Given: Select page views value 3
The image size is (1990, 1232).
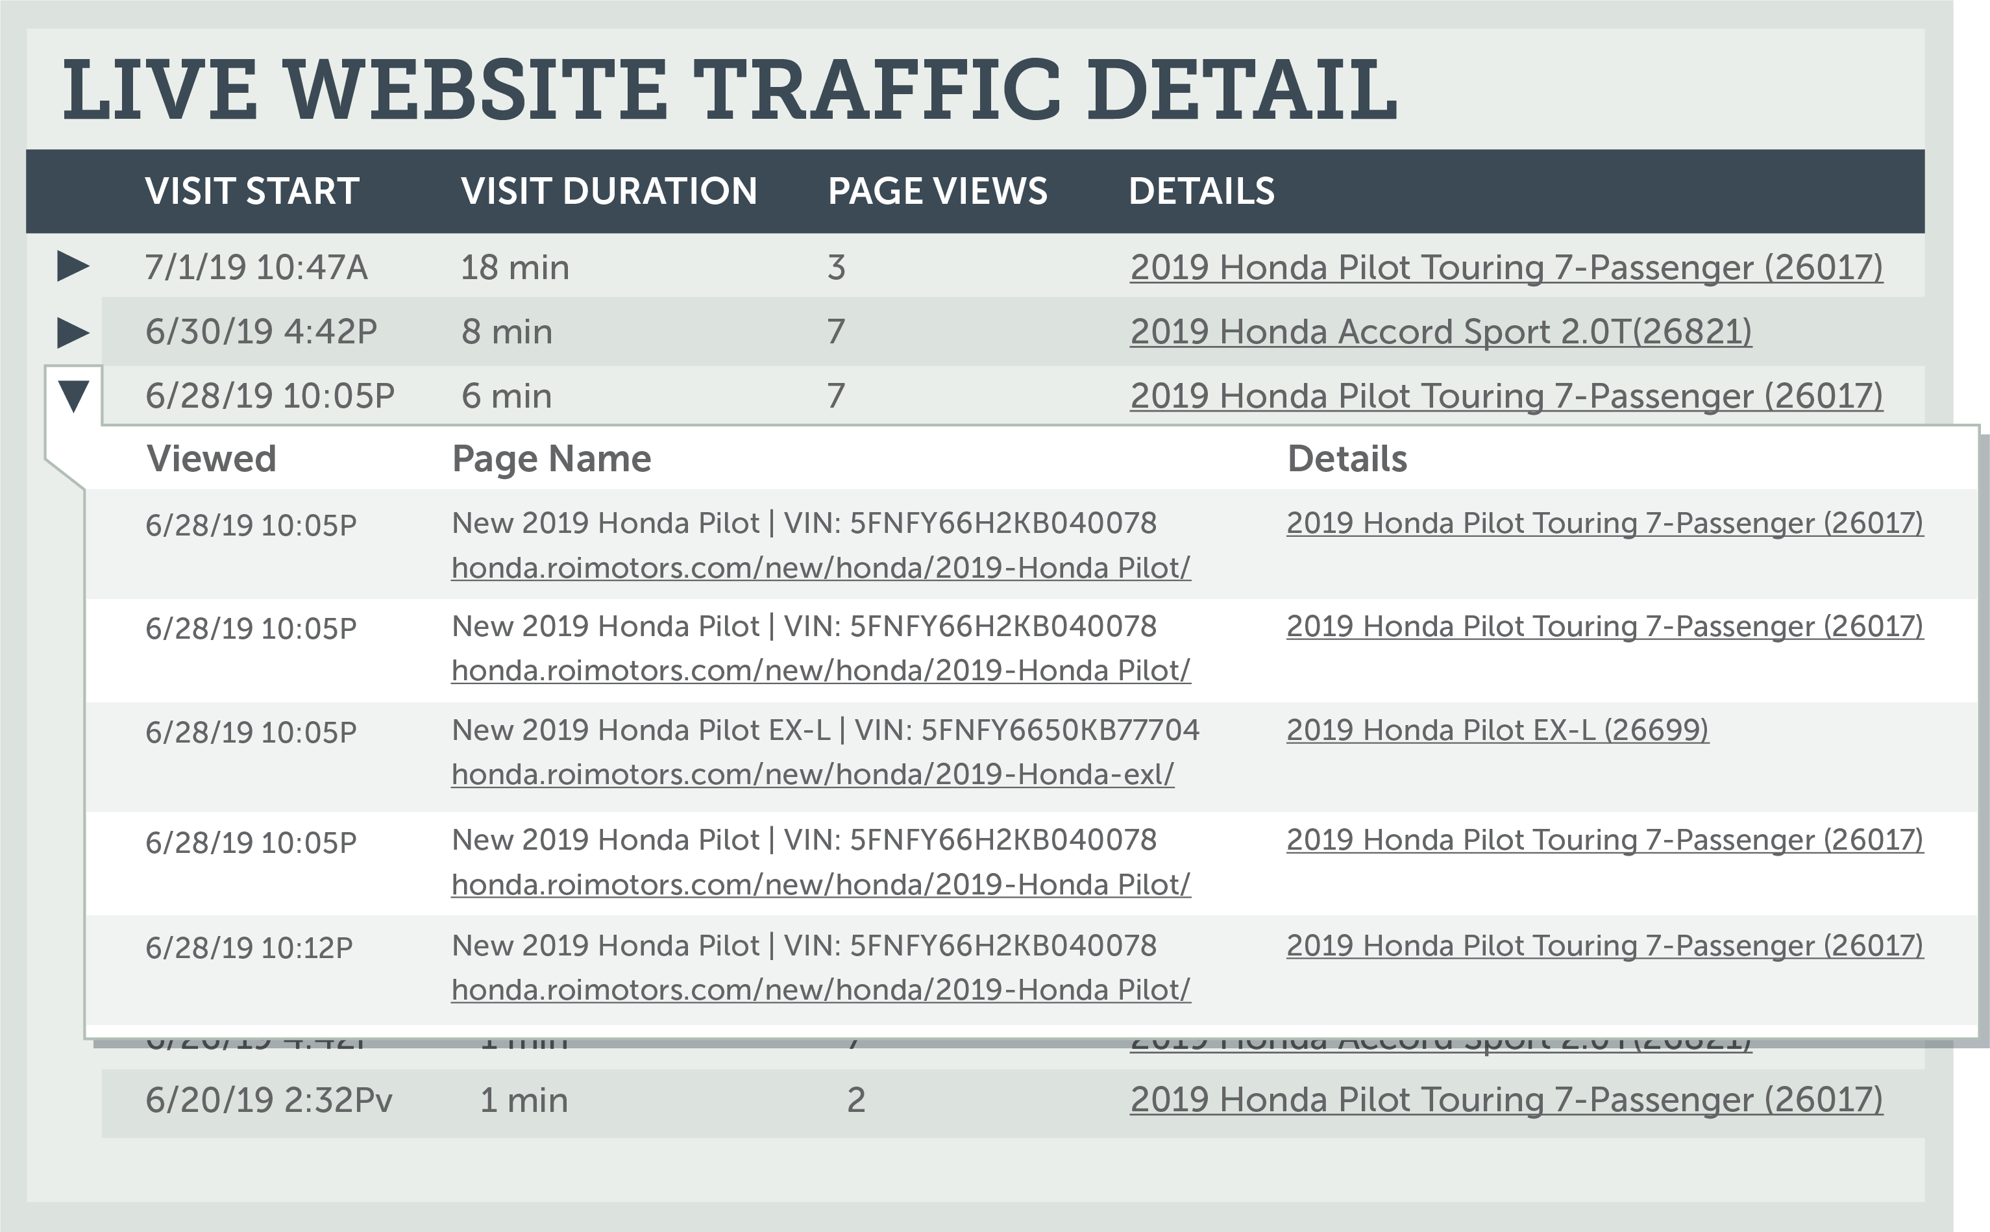Looking at the screenshot, I should [x=837, y=267].
